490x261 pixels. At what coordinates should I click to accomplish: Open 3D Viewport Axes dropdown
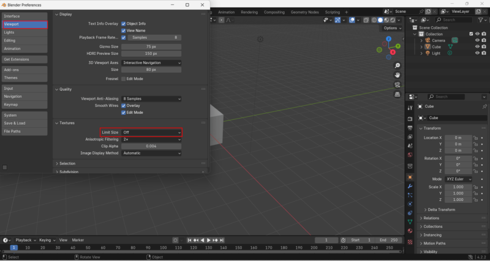[151, 63]
